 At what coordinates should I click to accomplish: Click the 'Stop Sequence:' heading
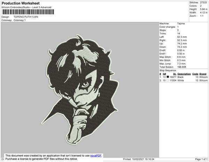tap(168, 71)
